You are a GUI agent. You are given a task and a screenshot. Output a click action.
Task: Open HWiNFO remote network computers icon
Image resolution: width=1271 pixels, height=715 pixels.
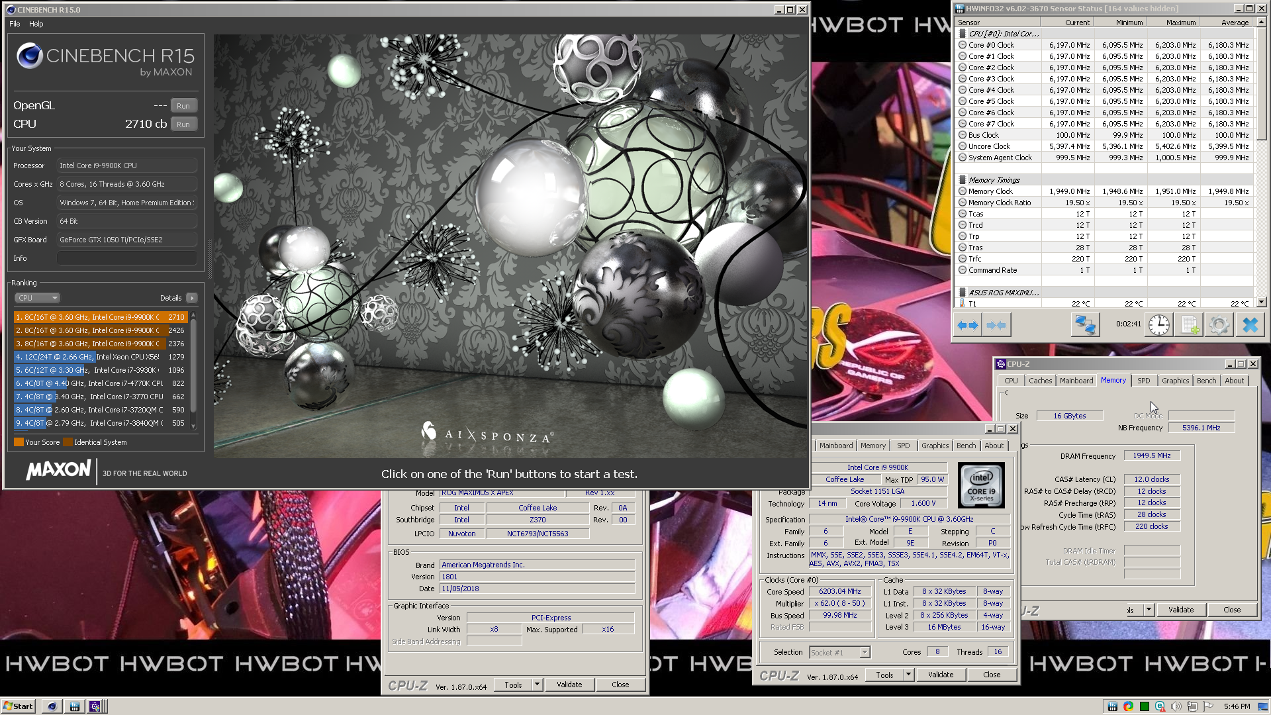point(1085,325)
